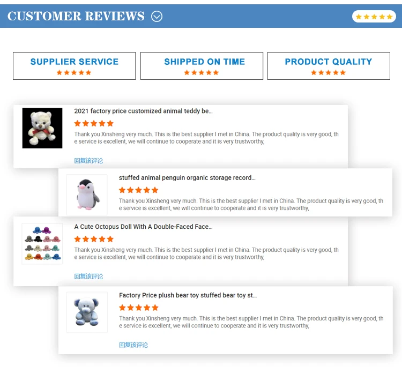The image size is (402, 381).
Task: Open 'A Cute Octopus Doll' review title
Action: [x=143, y=227]
